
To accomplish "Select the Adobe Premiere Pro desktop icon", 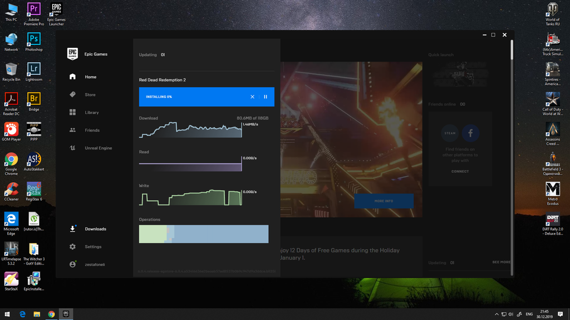I will click(x=34, y=14).
